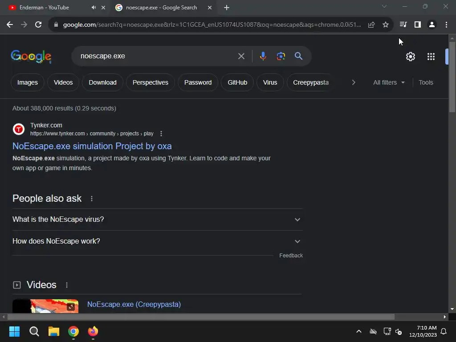
Task: Select the Virus filter chip
Action: [270, 82]
